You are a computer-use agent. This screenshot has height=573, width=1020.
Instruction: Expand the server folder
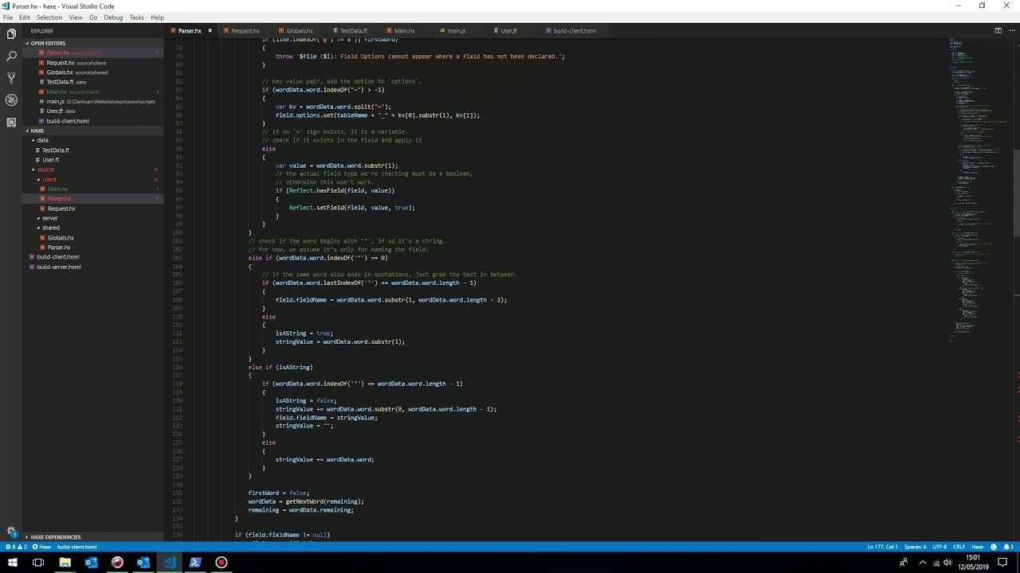pos(49,218)
